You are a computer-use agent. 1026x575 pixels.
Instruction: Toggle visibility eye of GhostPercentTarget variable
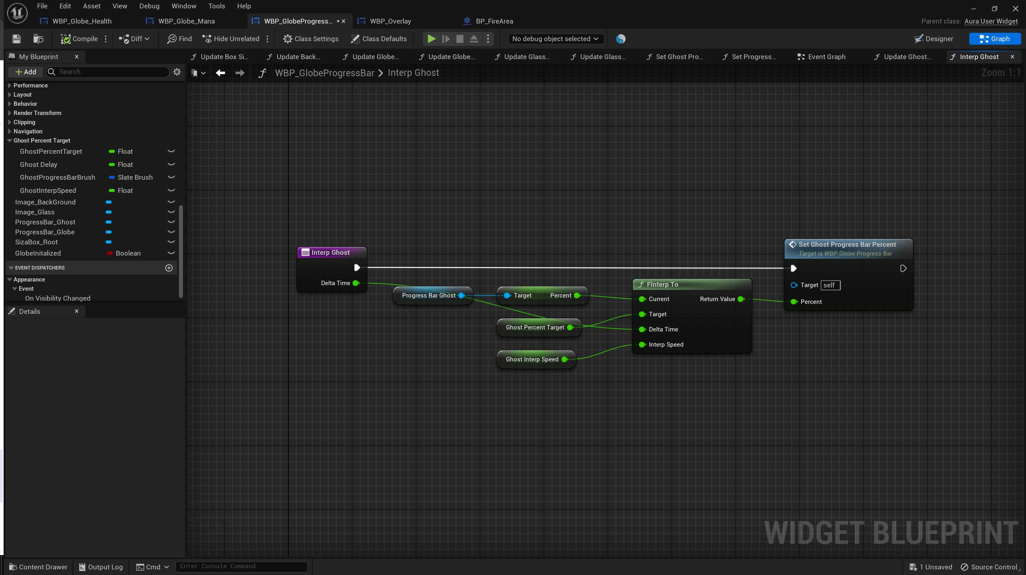pyautogui.click(x=171, y=151)
